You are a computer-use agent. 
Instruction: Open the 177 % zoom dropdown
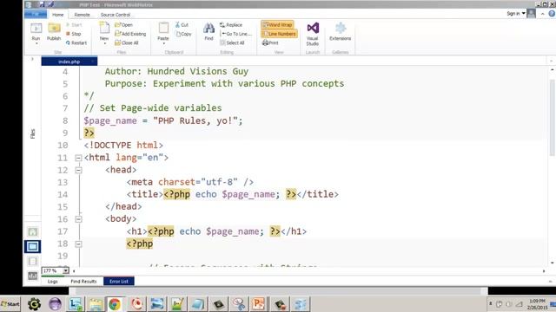pos(66,270)
